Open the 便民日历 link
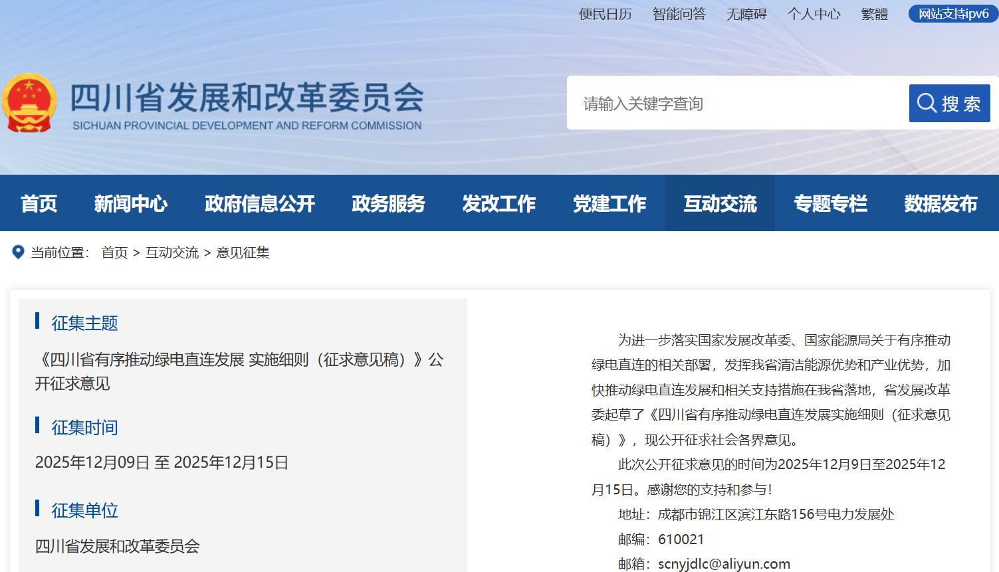 pyautogui.click(x=605, y=14)
